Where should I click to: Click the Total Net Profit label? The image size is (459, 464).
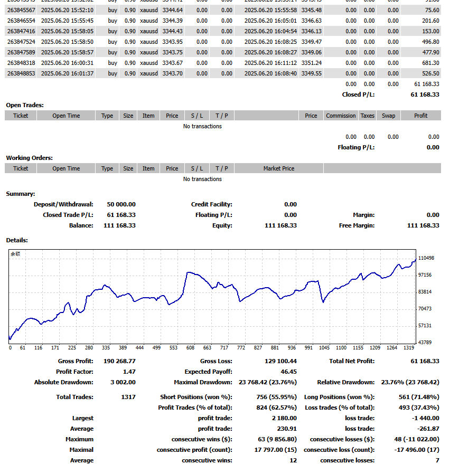tap(352, 361)
